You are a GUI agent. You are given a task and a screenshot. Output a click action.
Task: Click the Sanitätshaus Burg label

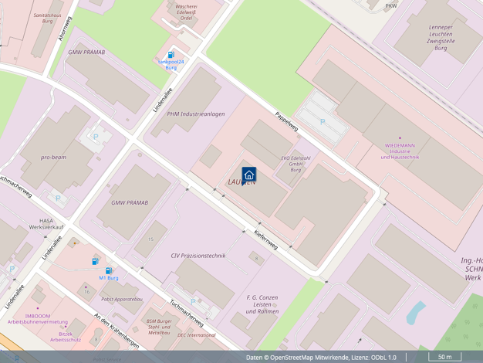(x=48, y=18)
